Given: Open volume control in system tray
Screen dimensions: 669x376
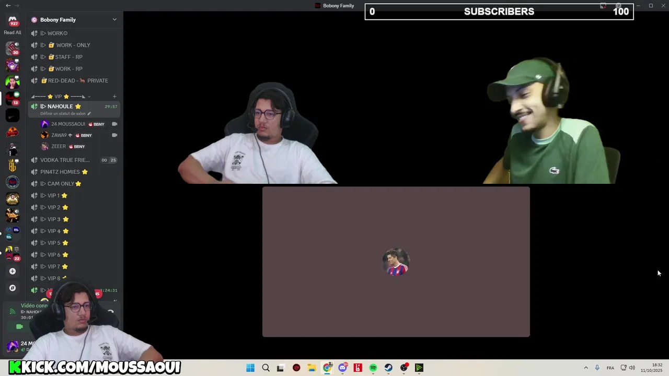Looking at the screenshot, I should coord(632,368).
